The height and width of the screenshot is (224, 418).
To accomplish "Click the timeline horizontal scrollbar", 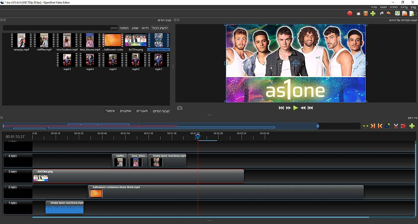I will pyautogui.click(x=201, y=217).
